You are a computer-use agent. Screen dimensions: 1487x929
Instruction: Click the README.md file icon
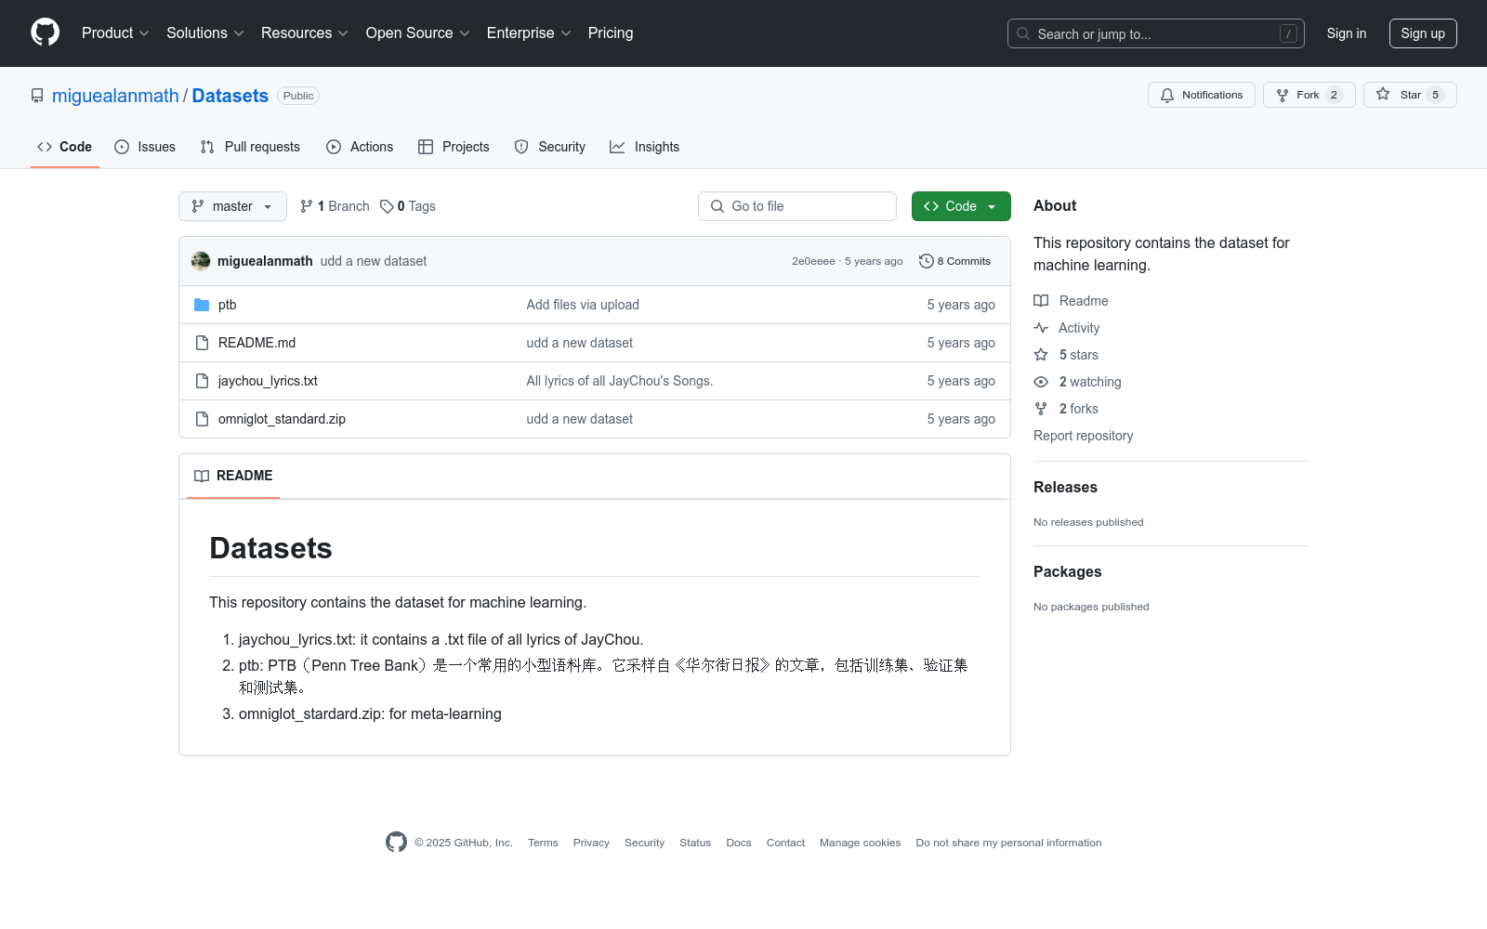(202, 343)
